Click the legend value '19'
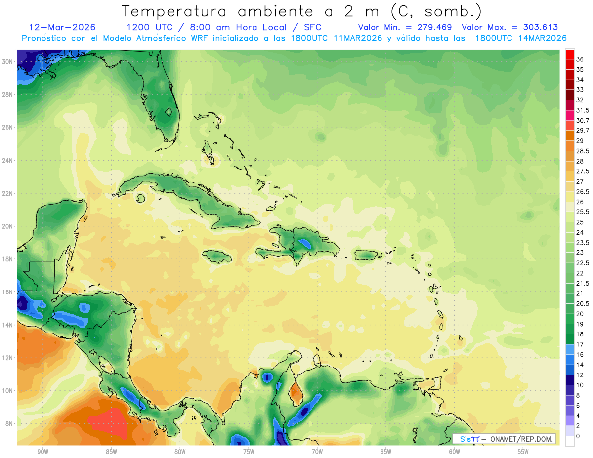Viewport: 593px width, 458px height. [580, 324]
